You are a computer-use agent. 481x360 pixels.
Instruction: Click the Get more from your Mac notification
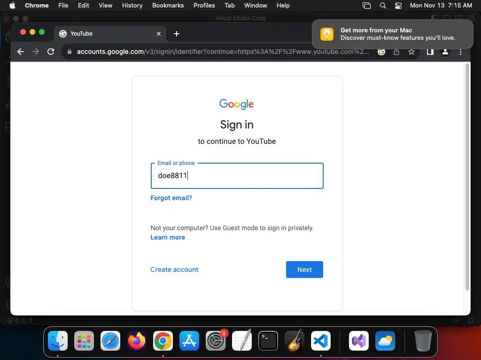coord(393,34)
